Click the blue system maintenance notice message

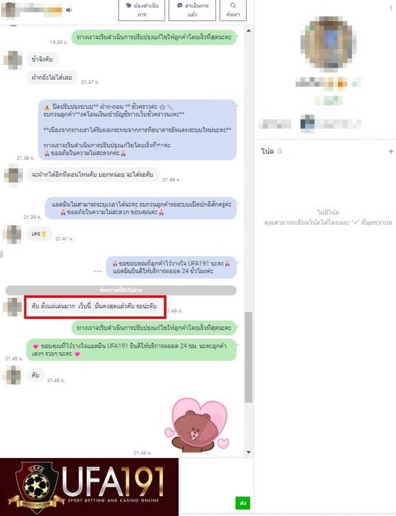(137, 130)
